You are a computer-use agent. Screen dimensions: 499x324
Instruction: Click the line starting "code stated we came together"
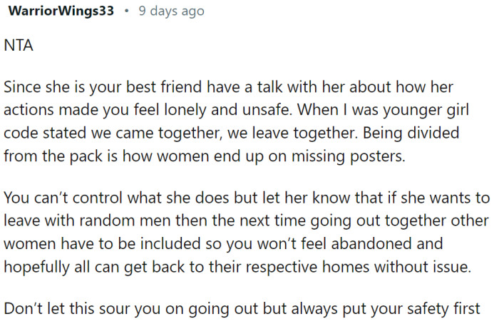point(232,133)
